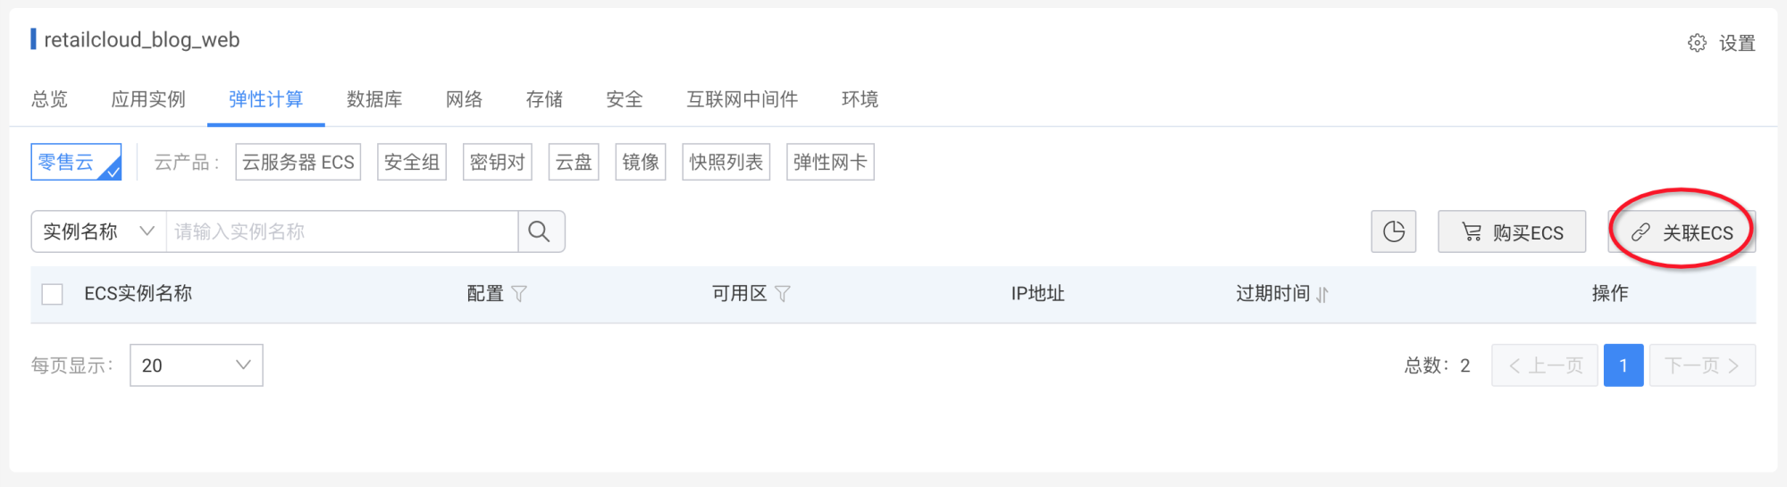Click the settings gear icon
Viewport: 1787px width, 487px height.
pyautogui.click(x=1697, y=43)
